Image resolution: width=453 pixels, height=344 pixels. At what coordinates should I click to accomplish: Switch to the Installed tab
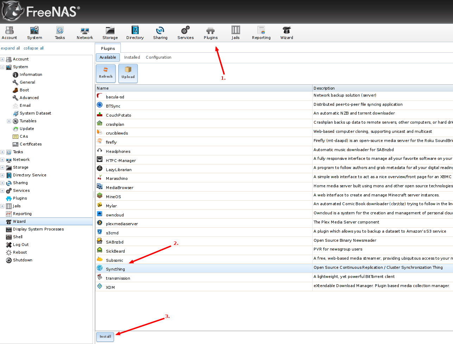click(x=132, y=57)
